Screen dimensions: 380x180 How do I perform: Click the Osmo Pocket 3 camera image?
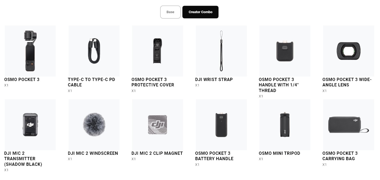tap(30, 51)
